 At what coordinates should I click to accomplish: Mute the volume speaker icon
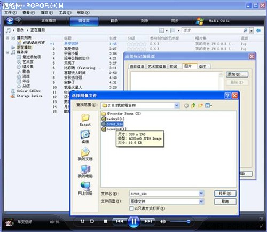tap(163, 221)
